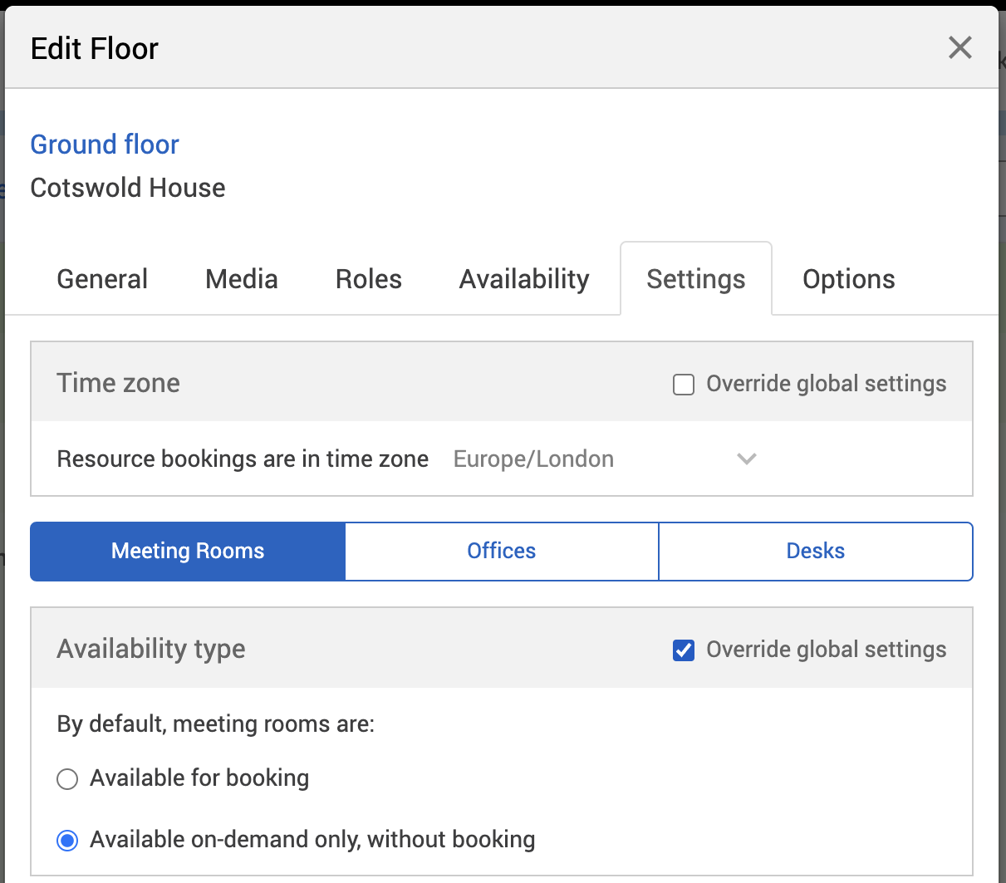Click the Settings tab
Viewport: 1006px width, 883px height.
point(695,279)
